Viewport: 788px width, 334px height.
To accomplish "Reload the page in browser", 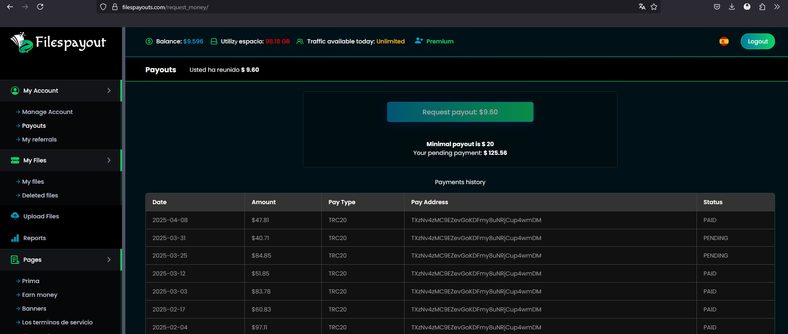I will [x=40, y=7].
